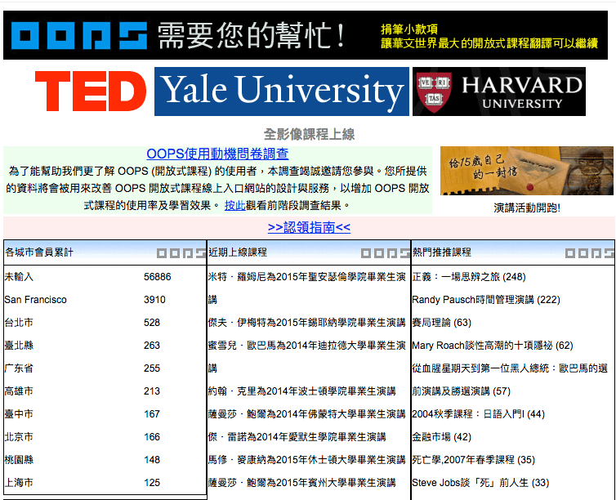Click the member count 255

[x=152, y=368]
